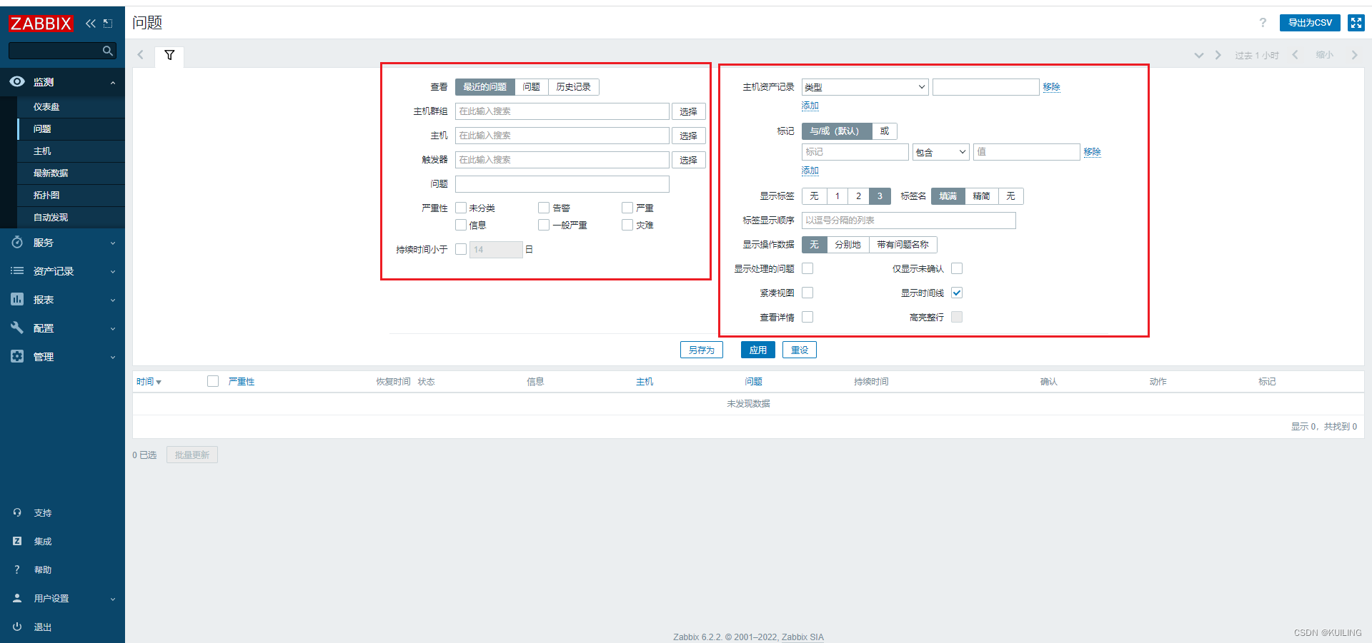
Task: Check the 未分类 severity checkbox
Action: pos(461,208)
